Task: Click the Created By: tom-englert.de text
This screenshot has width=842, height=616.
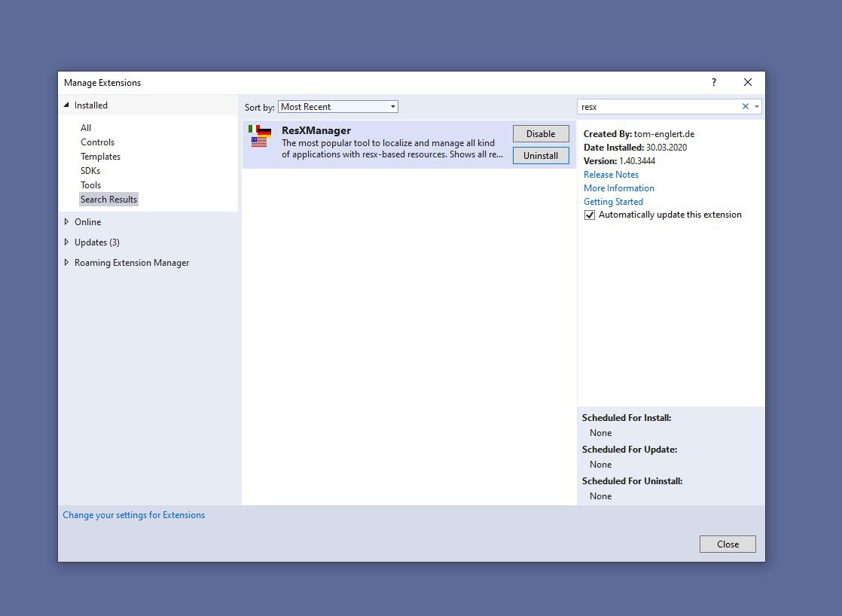Action: 639,134
